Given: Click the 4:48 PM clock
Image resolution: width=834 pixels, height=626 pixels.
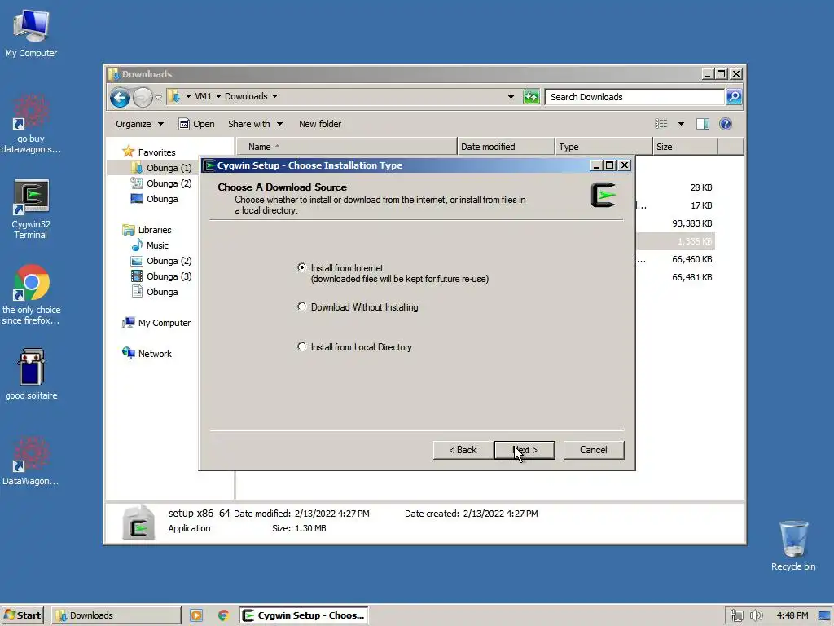Looking at the screenshot, I should tap(792, 615).
